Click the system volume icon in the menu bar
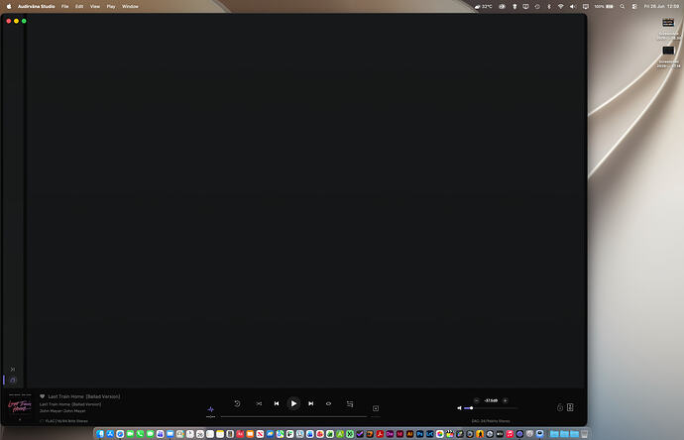Viewport: 684px width, 440px height. (x=573, y=7)
